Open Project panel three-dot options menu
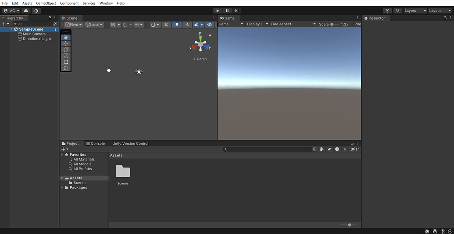Viewport: 454px width, 234px height. click(x=357, y=143)
